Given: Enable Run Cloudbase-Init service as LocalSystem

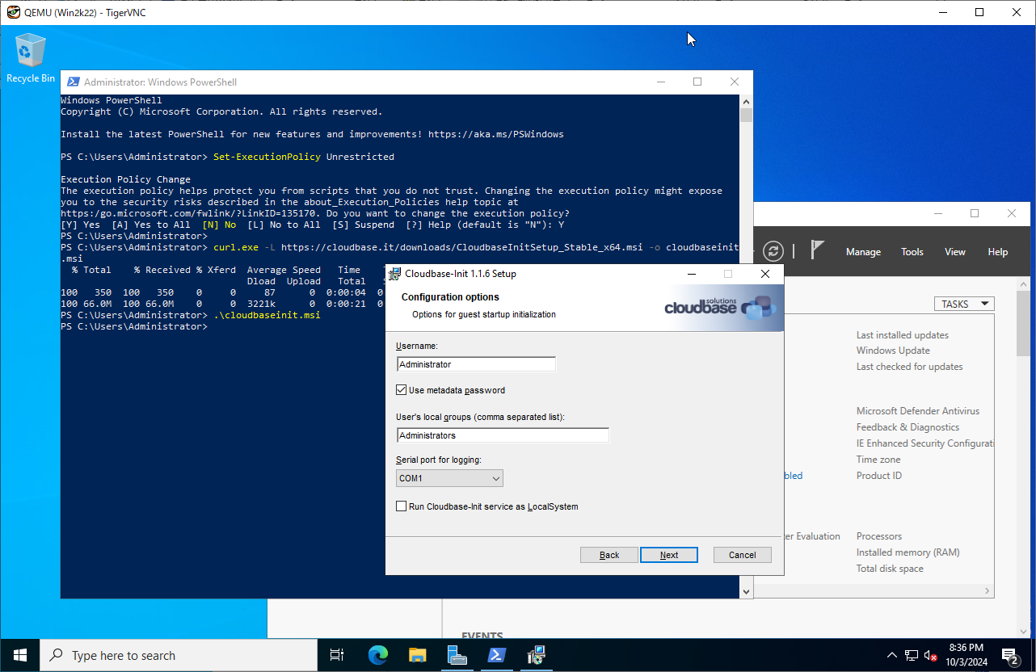Looking at the screenshot, I should click(x=402, y=506).
